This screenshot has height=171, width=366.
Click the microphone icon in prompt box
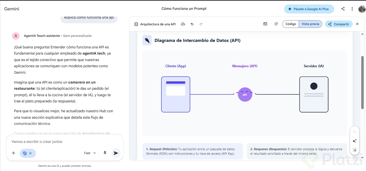point(105,153)
